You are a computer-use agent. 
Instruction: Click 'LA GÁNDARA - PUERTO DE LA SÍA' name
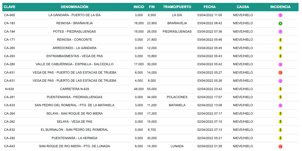click(75, 15)
